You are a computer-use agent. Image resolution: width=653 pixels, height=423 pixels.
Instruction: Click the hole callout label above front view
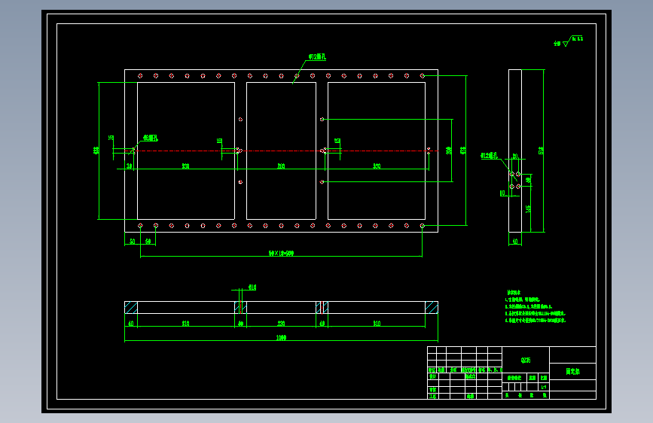point(317,56)
